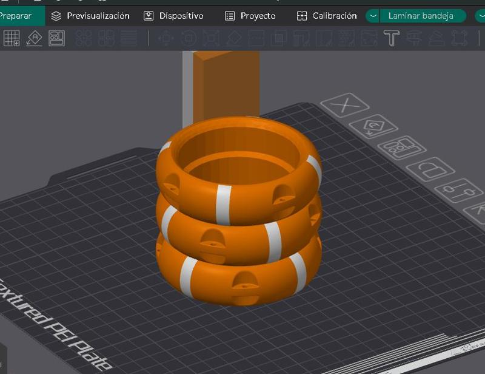Select the Assemble tool
This screenshot has width=485, height=374.
436,38
